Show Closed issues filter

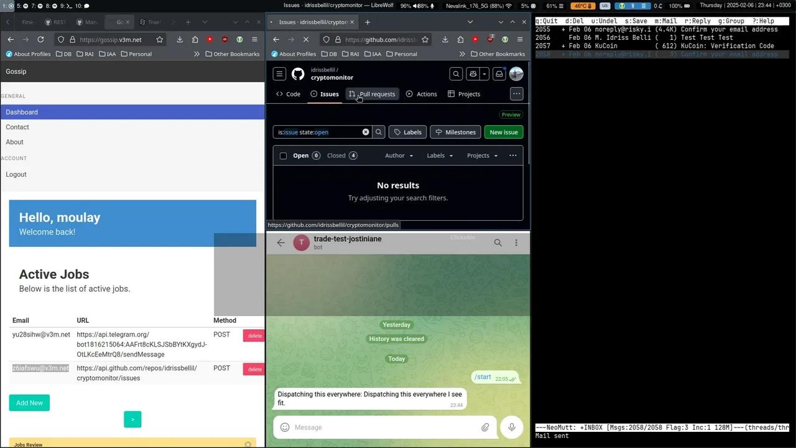[x=342, y=156]
